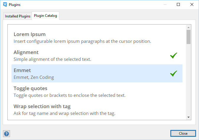199x140 pixels.
Task: Click the app logo in title bar
Action: (5, 5)
